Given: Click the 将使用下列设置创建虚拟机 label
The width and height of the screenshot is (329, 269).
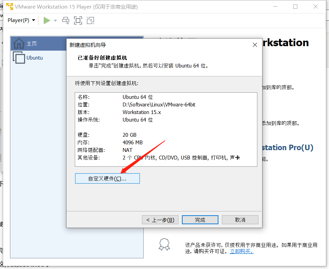Looking at the screenshot, I should point(106,83).
